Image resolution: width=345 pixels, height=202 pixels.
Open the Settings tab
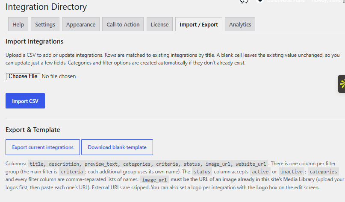pyautogui.click(x=45, y=24)
